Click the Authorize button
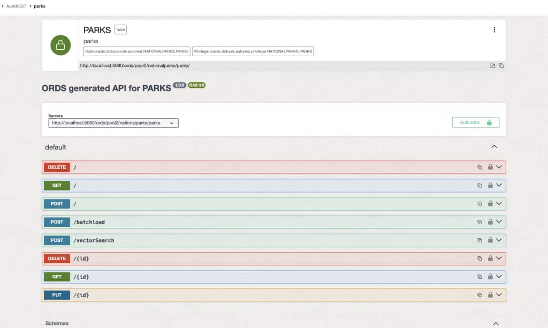Screen dimensions: 548x328 pos(475,122)
